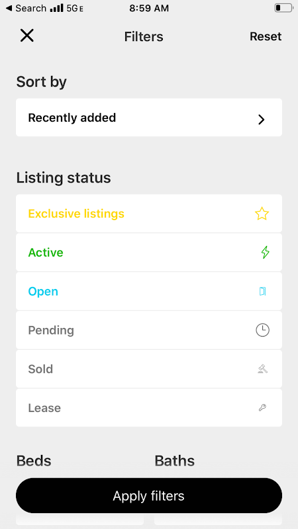This screenshot has height=529, width=298.
Task: Tap the chevron arrow in Sort by row
Action: click(261, 120)
